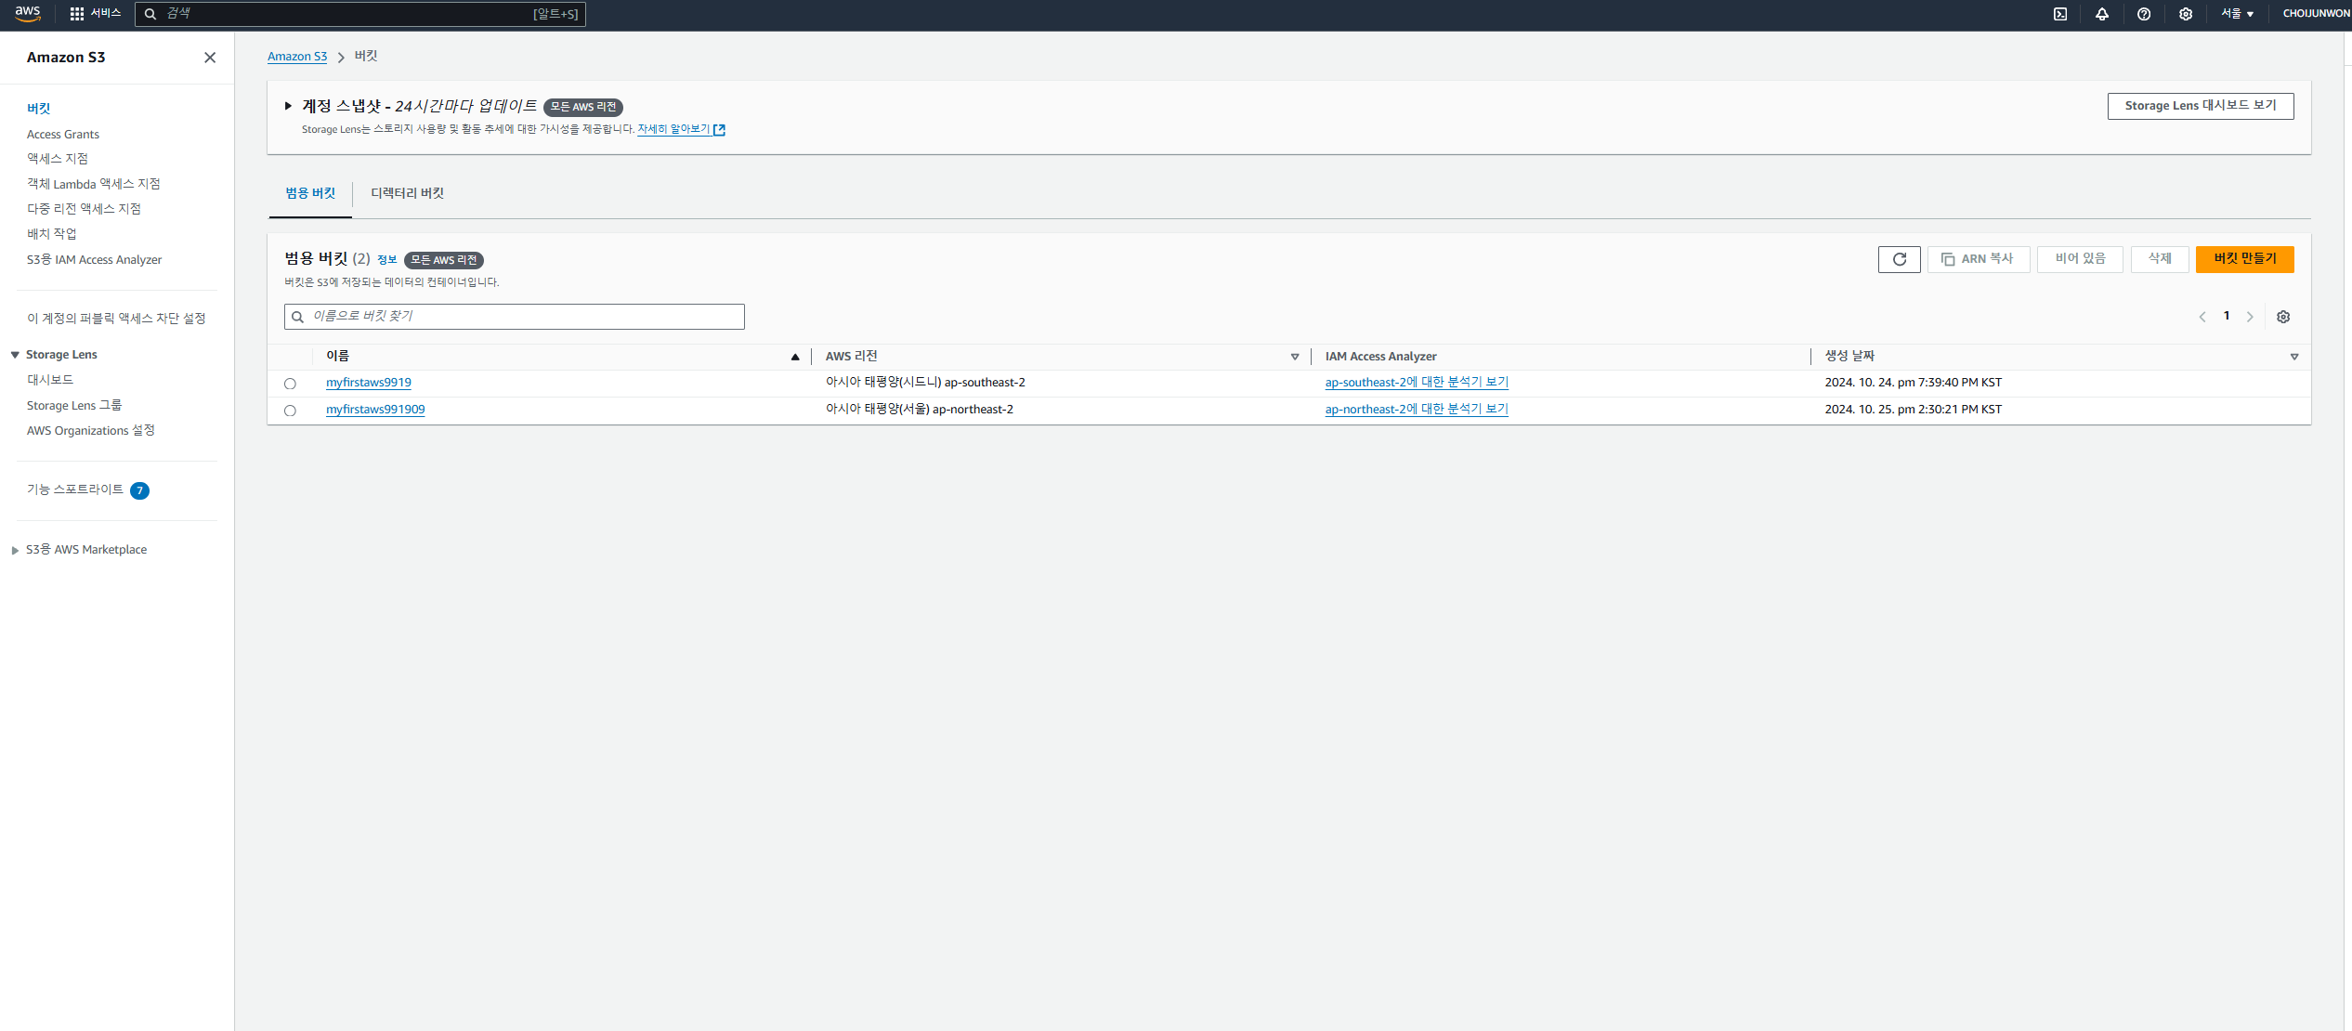
Task: Expand the 계정 스냅샷 section
Action: [288, 106]
